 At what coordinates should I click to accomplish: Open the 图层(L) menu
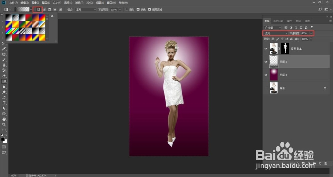[46, 3]
